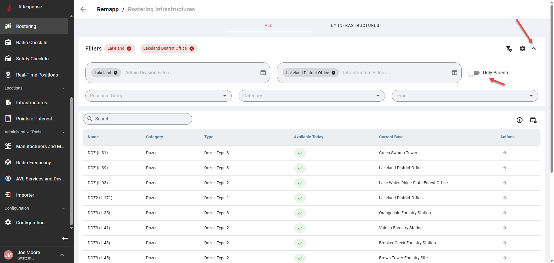This screenshot has width=554, height=263.
Task: Open Radio Check-In in the sidebar
Action: (x=32, y=42)
